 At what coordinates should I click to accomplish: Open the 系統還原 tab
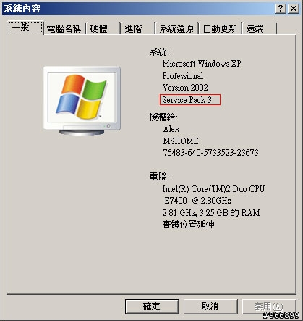pyautogui.click(x=177, y=28)
